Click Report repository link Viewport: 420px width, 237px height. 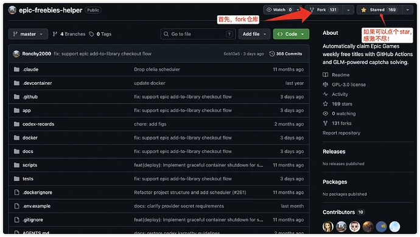(341, 133)
